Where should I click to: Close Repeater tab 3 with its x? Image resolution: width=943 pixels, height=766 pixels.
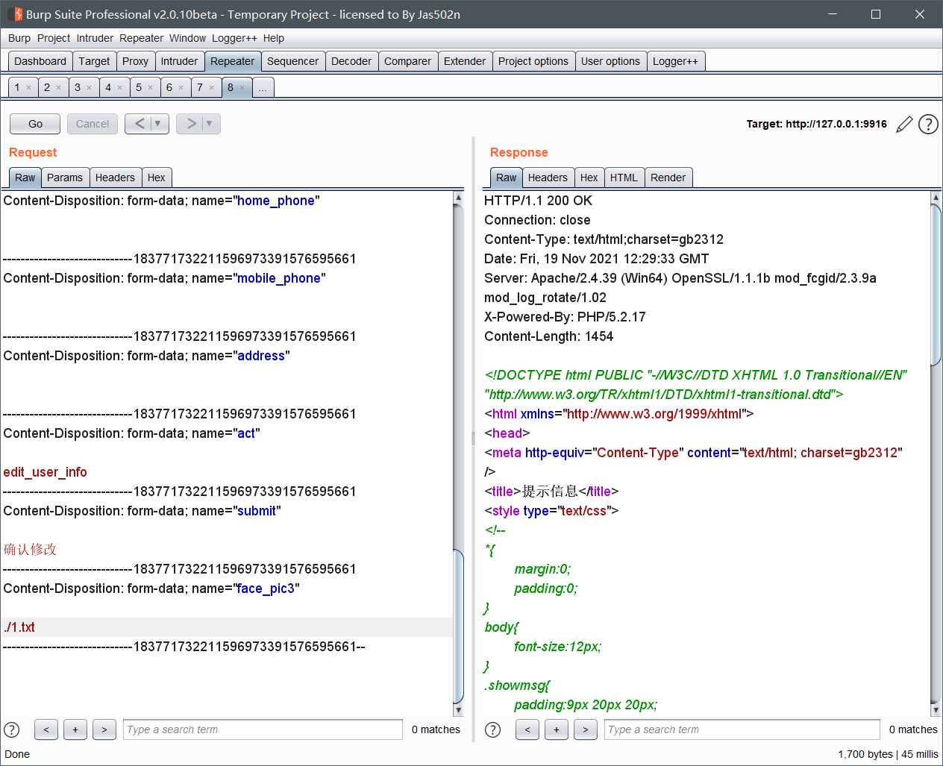pos(90,88)
